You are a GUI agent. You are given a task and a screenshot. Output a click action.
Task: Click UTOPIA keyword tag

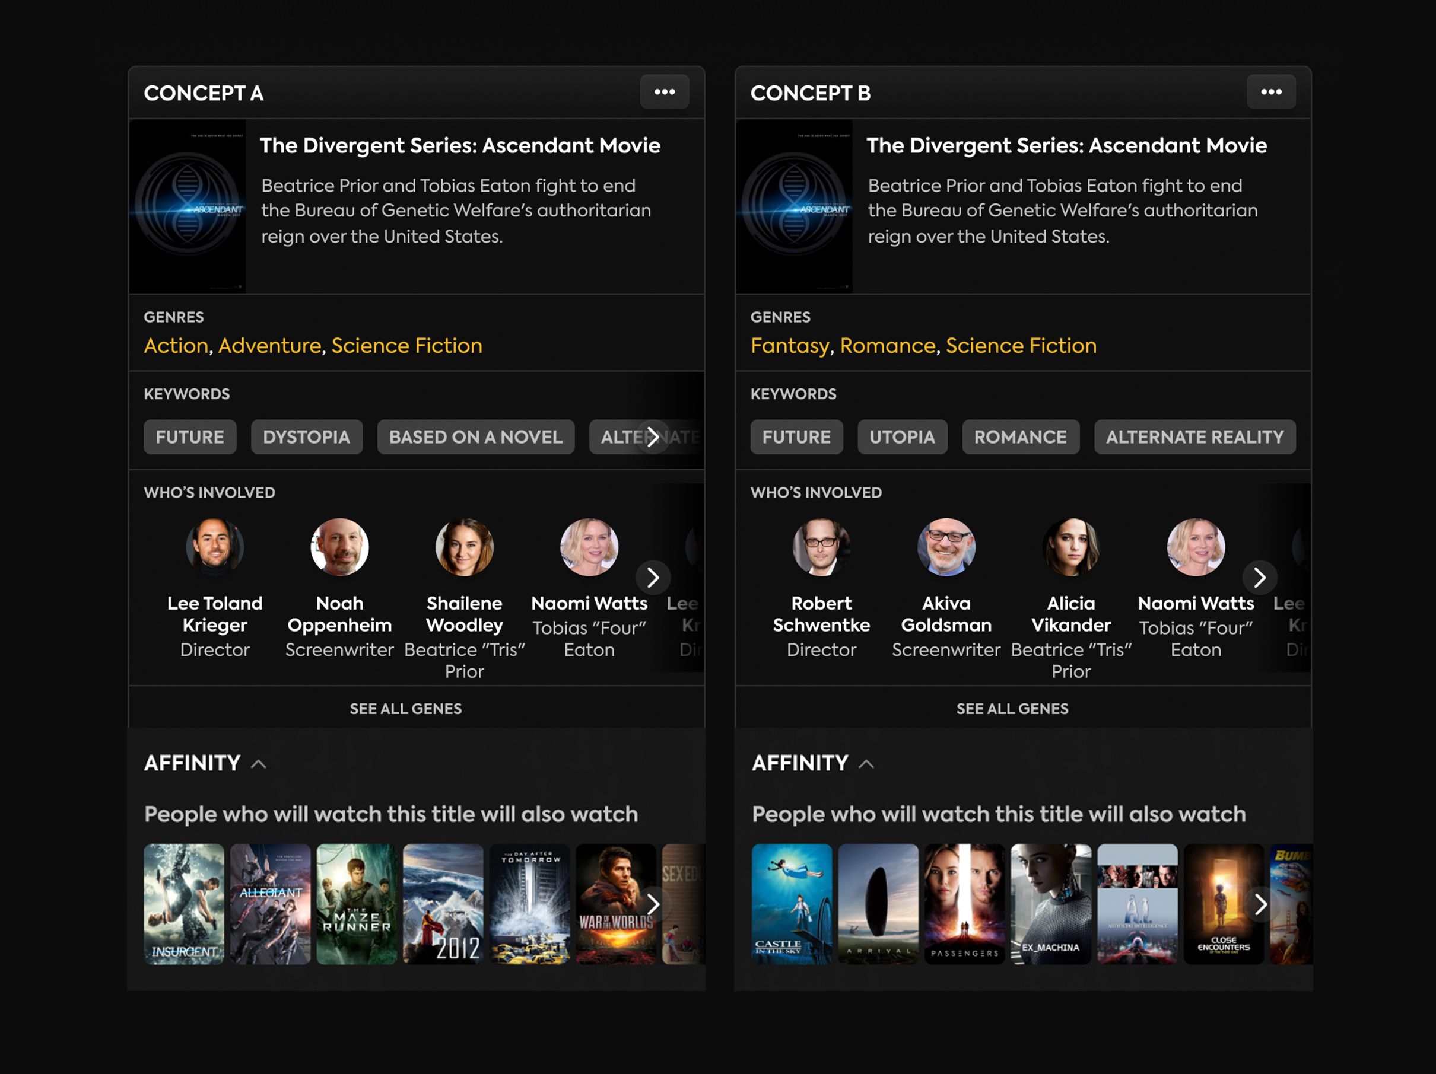(903, 436)
